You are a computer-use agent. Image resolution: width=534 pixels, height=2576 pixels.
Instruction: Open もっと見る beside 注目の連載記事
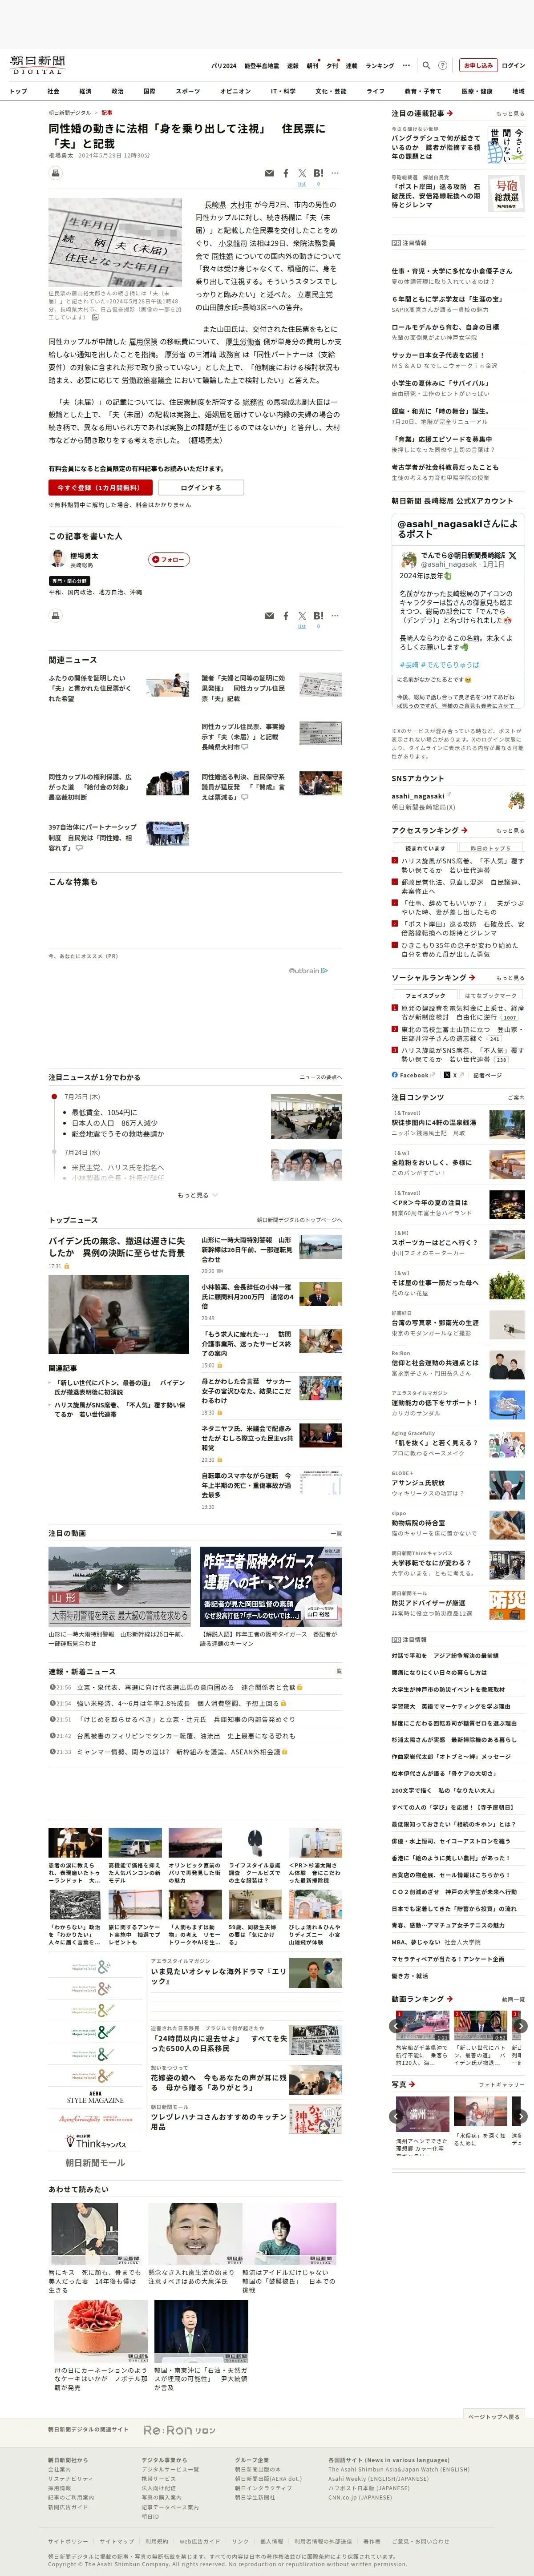coord(510,114)
